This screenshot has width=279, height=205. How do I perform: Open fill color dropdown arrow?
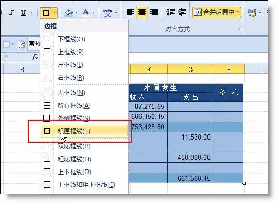(x=76, y=13)
